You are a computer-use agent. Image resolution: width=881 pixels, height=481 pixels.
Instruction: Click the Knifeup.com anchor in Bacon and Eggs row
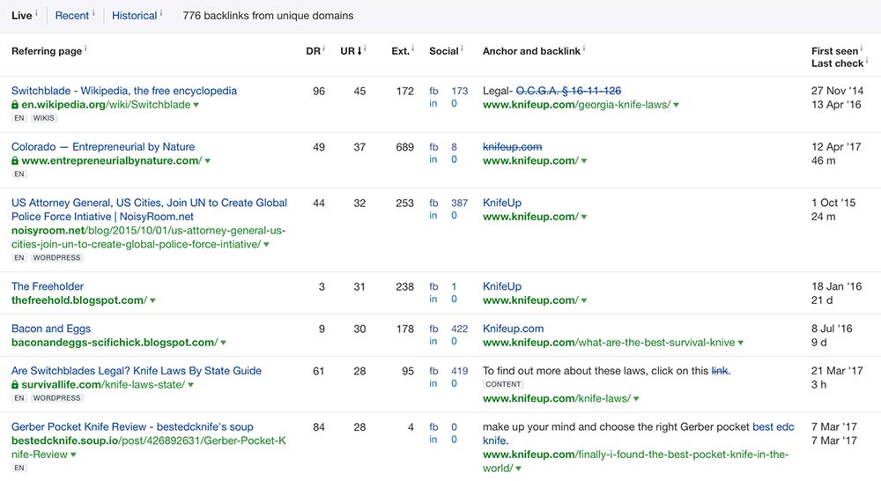coord(513,329)
